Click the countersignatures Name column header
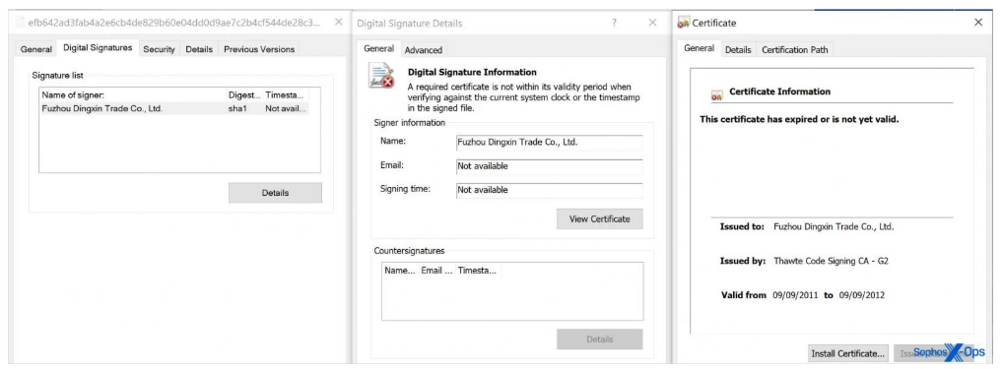 coord(399,271)
